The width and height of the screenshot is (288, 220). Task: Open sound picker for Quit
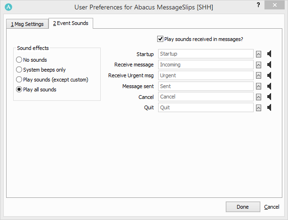click(259, 108)
